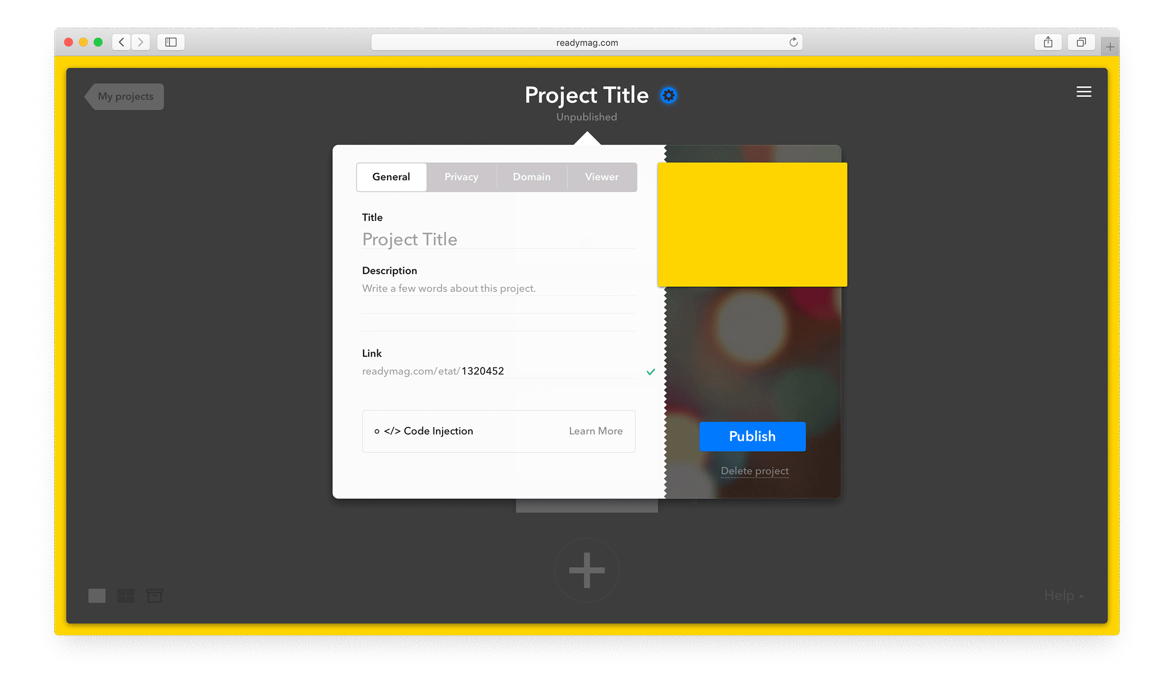Open the Privacy tab settings

461,175
